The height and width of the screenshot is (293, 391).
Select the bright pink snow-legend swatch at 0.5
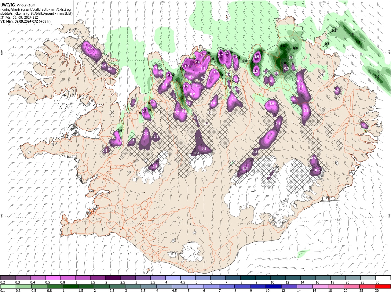pyautogui.click(x=53, y=278)
